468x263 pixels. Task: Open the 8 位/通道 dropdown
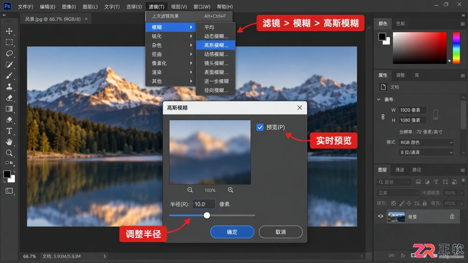coord(426,152)
